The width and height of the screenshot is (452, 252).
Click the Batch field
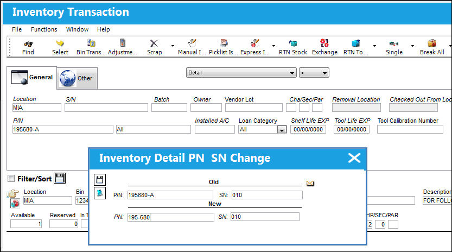169,108
